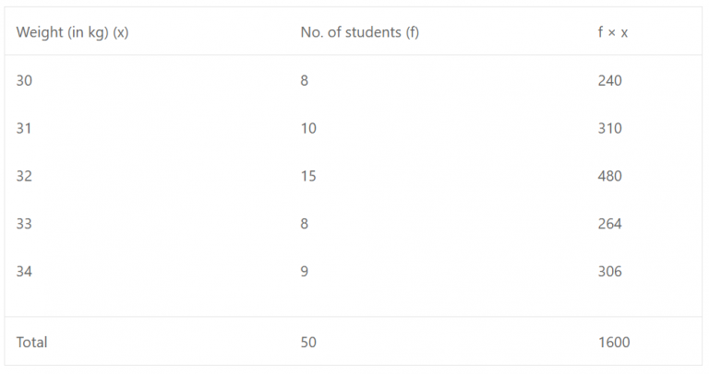Select the weight cell showing 33

[24, 224]
